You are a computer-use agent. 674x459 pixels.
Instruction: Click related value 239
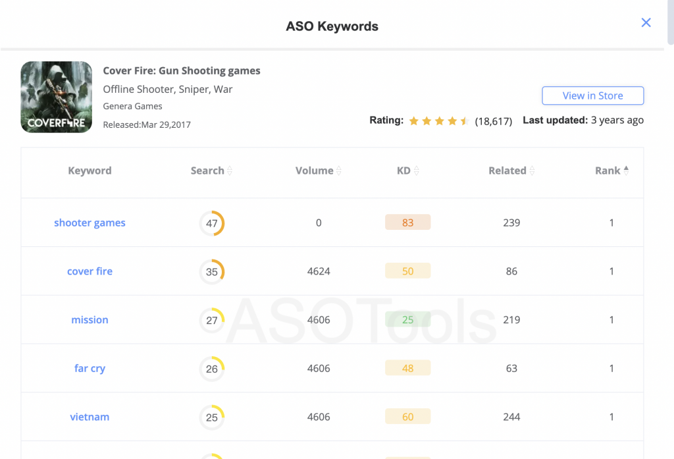click(x=511, y=223)
